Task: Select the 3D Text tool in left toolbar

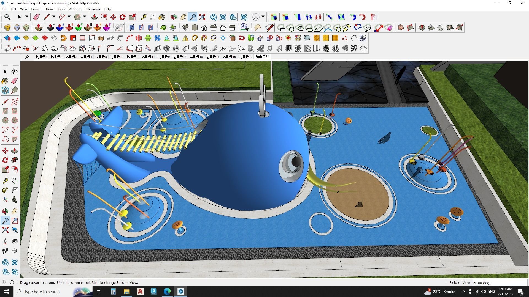Action: tap(15, 200)
